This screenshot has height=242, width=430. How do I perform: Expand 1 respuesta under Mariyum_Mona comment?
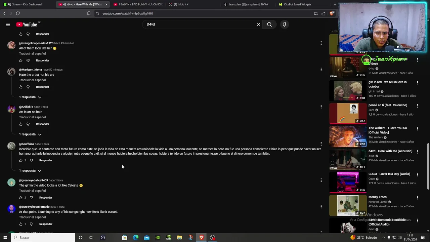coord(30,97)
